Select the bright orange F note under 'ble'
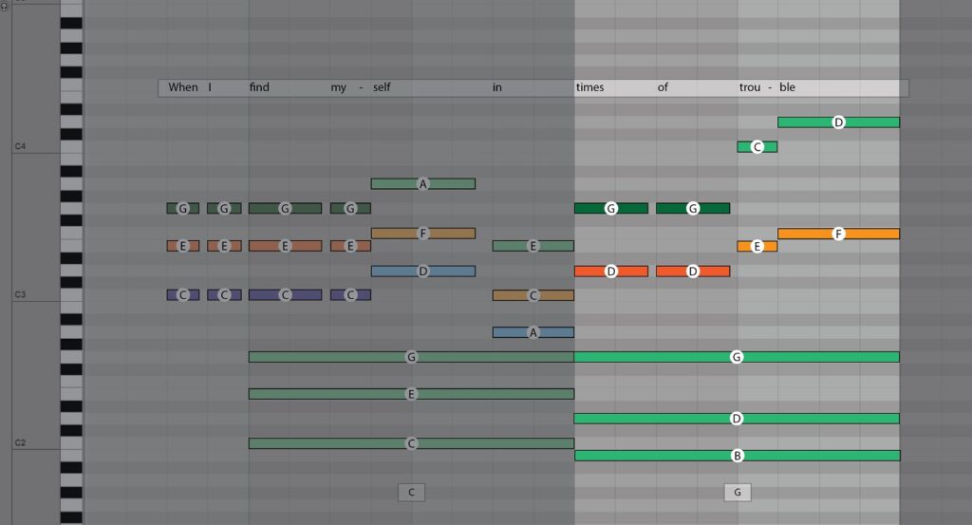Viewport: 972px width, 525px height. click(x=838, y=234)
